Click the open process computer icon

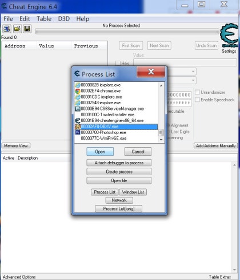[x=7, y=29]
